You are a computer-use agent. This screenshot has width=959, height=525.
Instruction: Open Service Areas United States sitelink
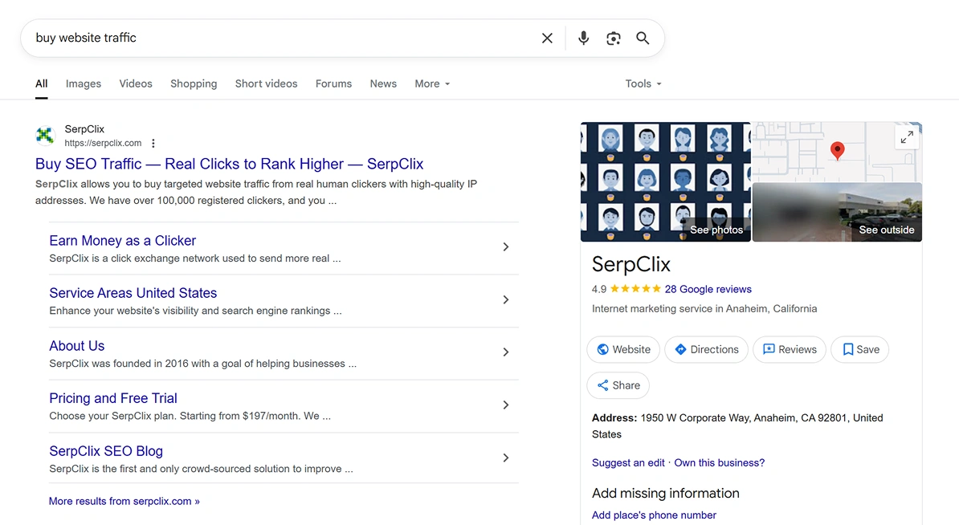(133, 293)
